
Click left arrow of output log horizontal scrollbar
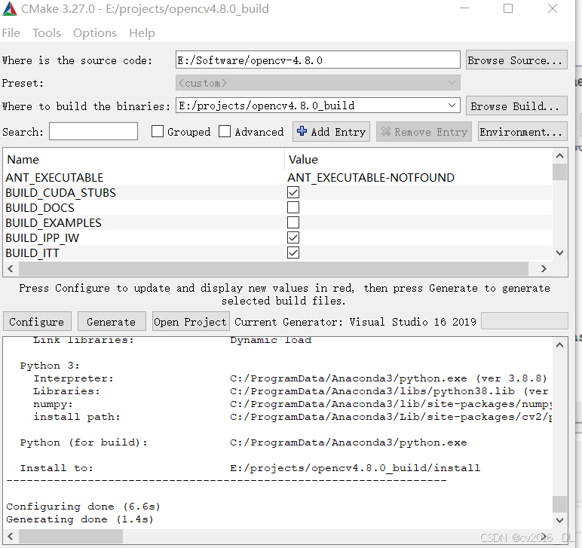coord(11,536)
